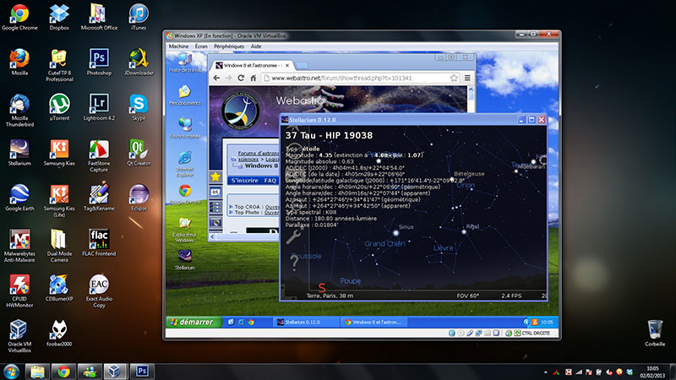Launch µTorrent desktop shortcut

(x=59, y=108)
